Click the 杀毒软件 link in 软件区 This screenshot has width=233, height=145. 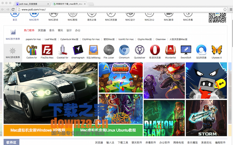tap(151, 142)
